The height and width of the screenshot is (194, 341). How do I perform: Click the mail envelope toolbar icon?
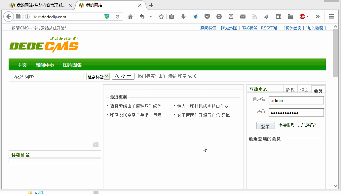pos(243,17)
